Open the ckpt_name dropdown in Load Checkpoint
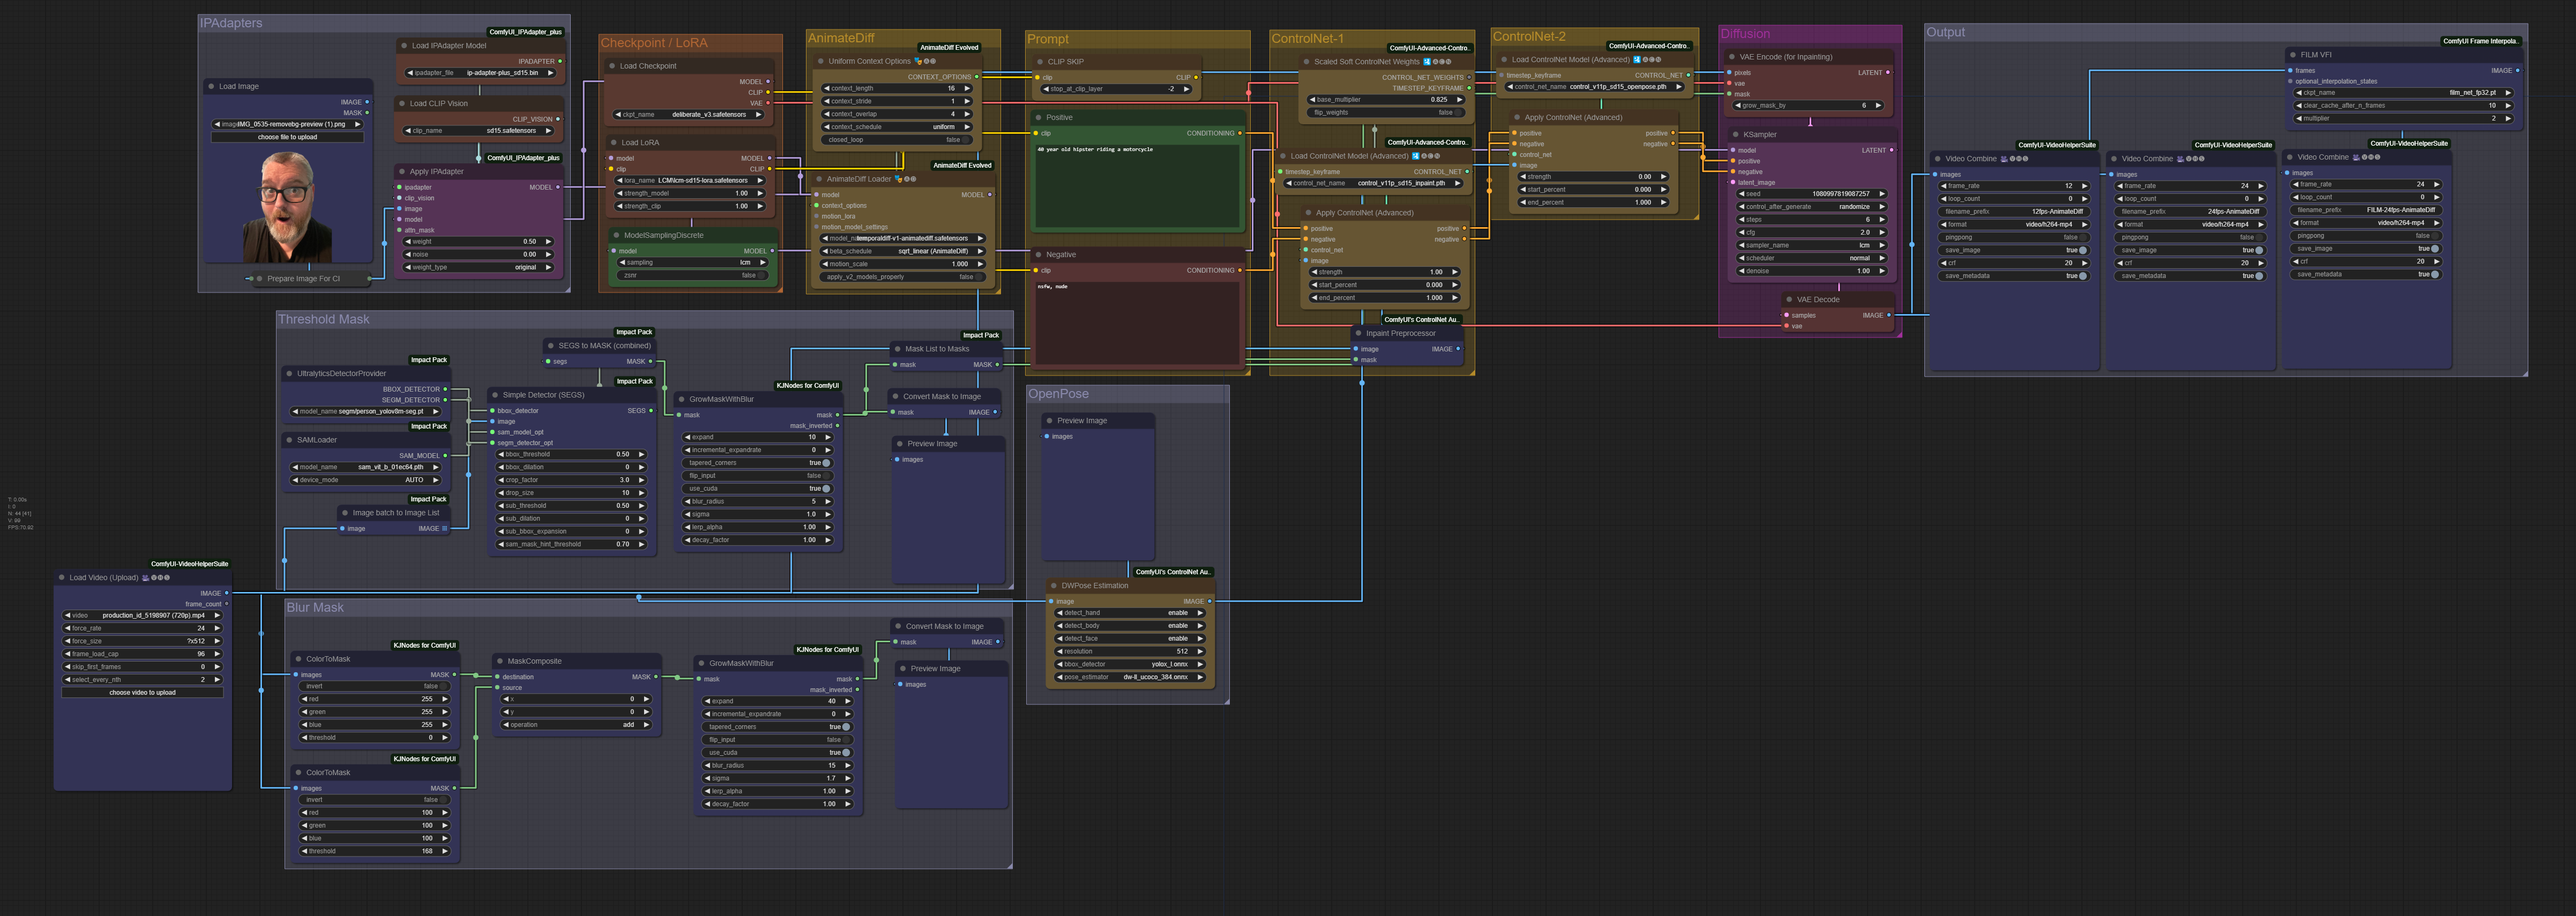Image resolution: width=2576 pixels, height=916 pixels. click(x=690, y=115)
